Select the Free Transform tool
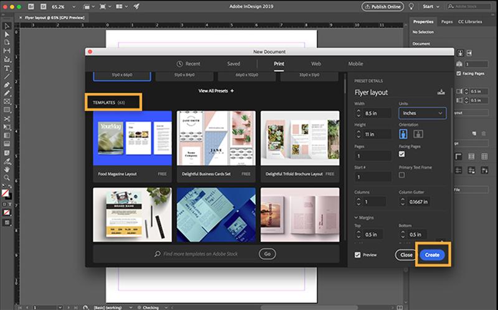Viewport: 498px width, 310px height. coord(7,127)
